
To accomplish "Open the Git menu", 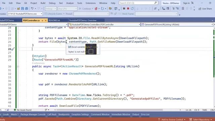I will pos(26,3).
